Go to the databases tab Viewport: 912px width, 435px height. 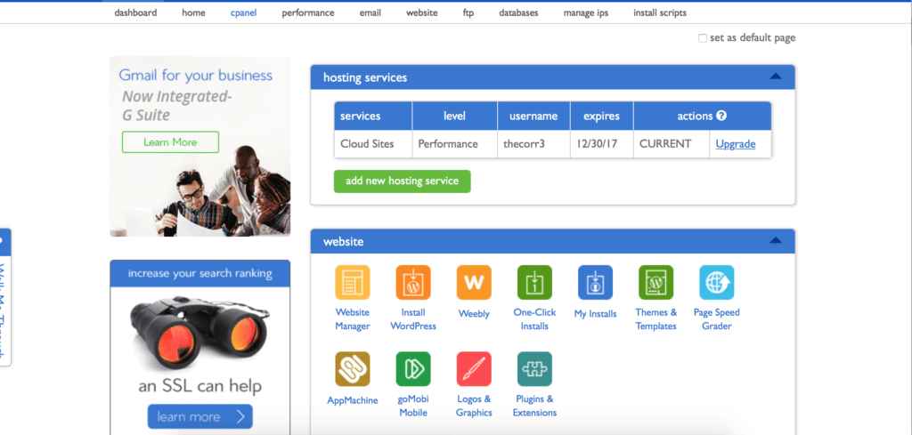pyautogui.click(x=519, y=12)
